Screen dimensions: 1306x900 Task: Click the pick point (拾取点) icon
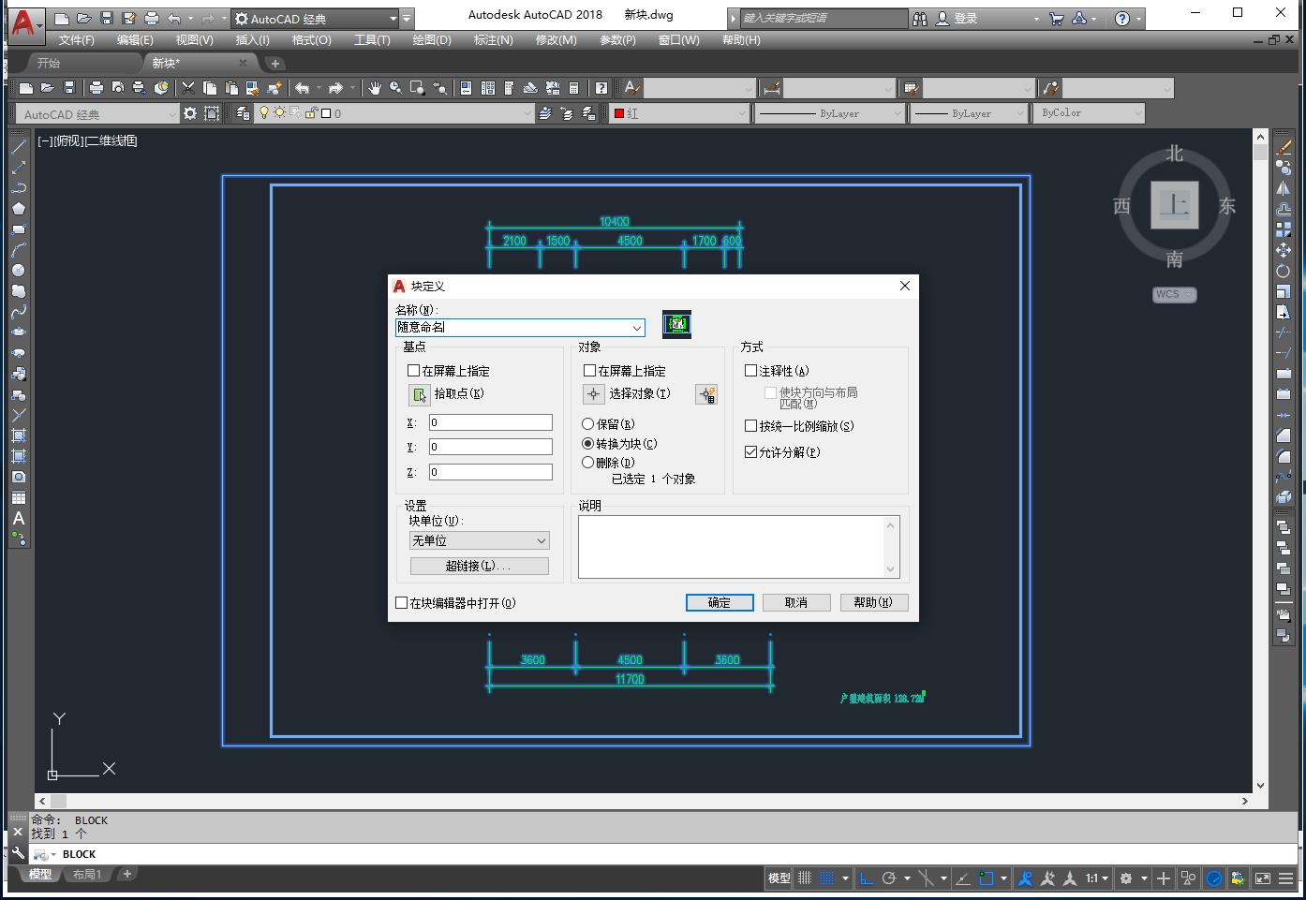click(419, 394)
